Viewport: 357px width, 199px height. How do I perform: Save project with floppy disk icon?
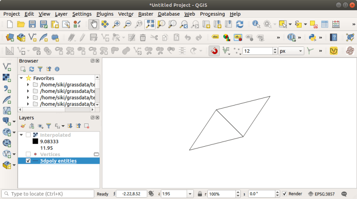tap(32, 24)
